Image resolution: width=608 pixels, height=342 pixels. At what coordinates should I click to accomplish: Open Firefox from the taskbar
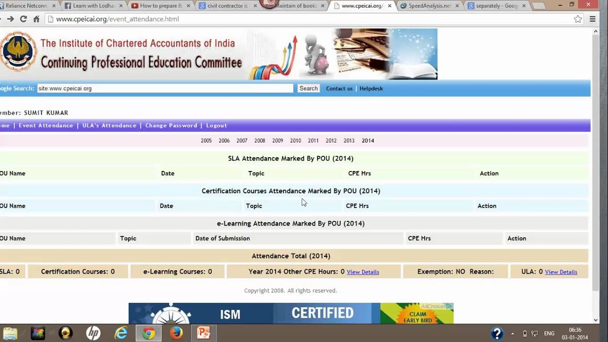(x=176, y=333)
